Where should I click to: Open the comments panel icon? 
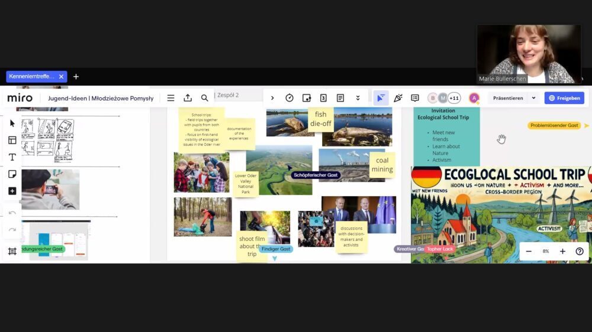pyautogui.click(x=415, y=98)
